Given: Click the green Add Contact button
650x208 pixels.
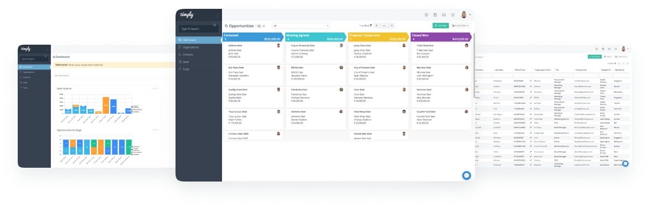Looking at the screenshot, I should click(595, 56).
